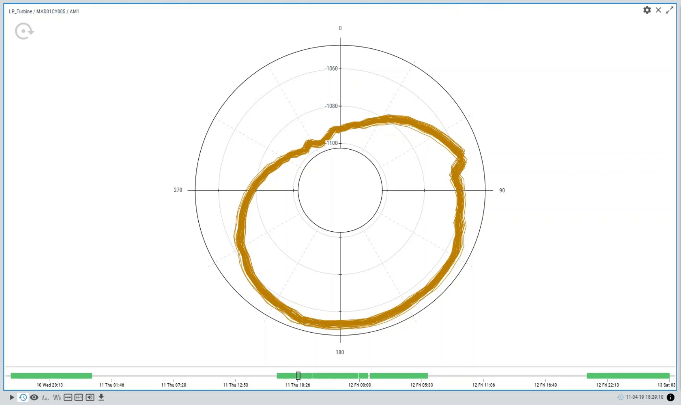Close the polar plot panel
681x405 pixels.
pyautogui.click(x=658, y=10)
